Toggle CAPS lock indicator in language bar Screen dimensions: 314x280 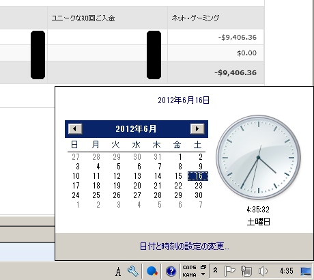pyautogui.click(x=189, y=267)
